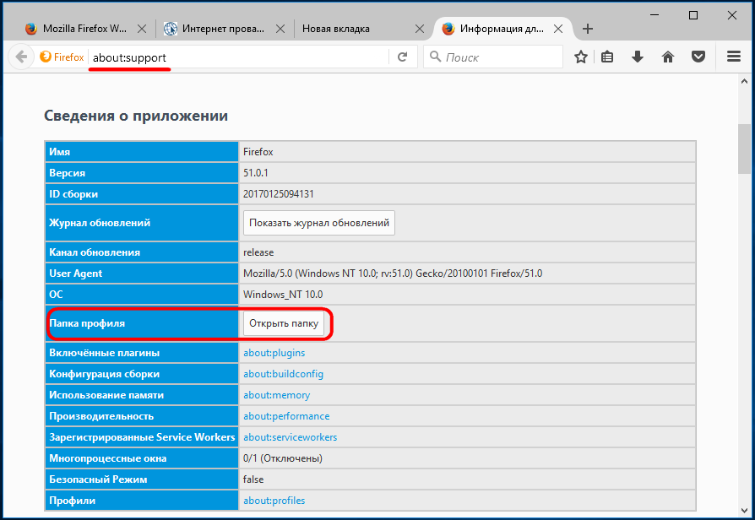Close the Информация дл... tab
Screen dimensions: 755x520
tap(558, 29)
